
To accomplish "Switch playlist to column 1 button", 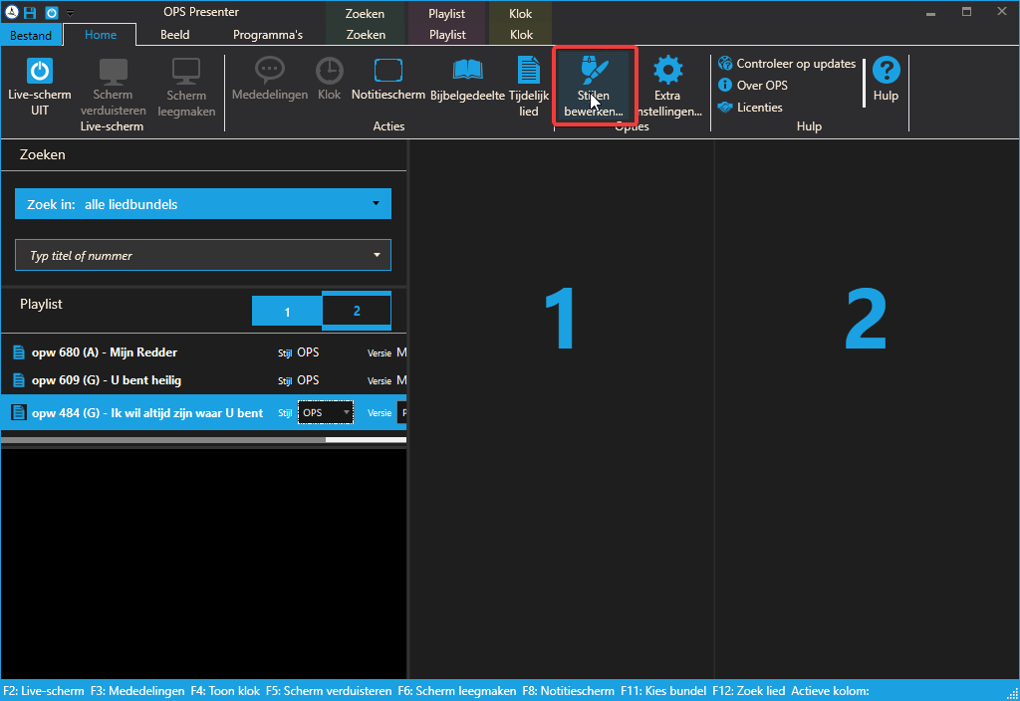I will click(287, 312).
